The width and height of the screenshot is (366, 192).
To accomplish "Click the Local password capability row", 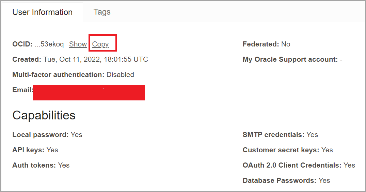I will (x=47, y=135).
